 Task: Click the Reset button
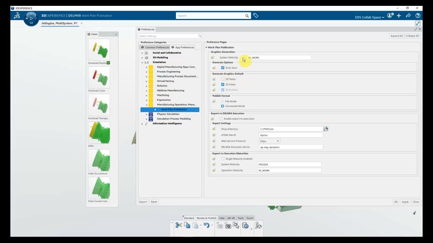(x=154, y=202)
